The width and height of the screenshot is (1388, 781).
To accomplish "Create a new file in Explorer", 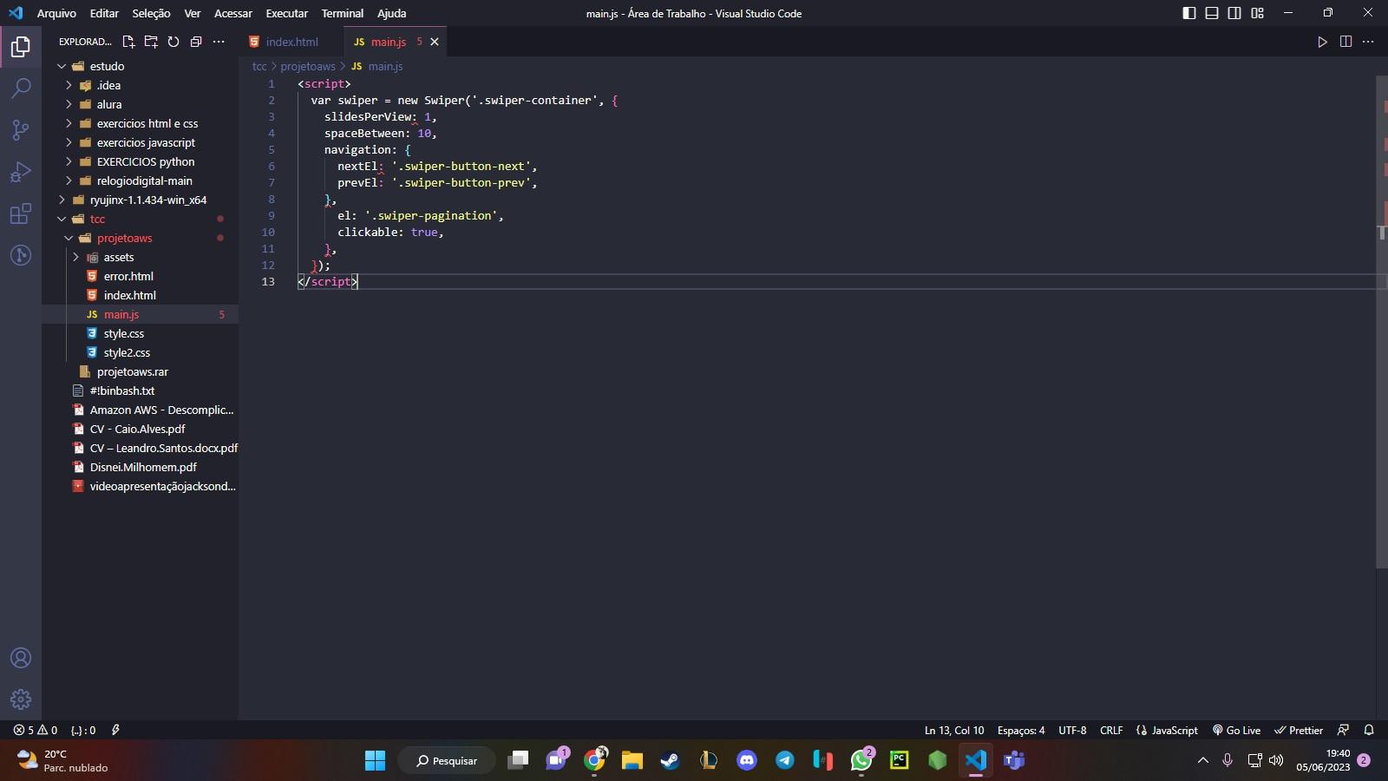I will coord(128,42).
